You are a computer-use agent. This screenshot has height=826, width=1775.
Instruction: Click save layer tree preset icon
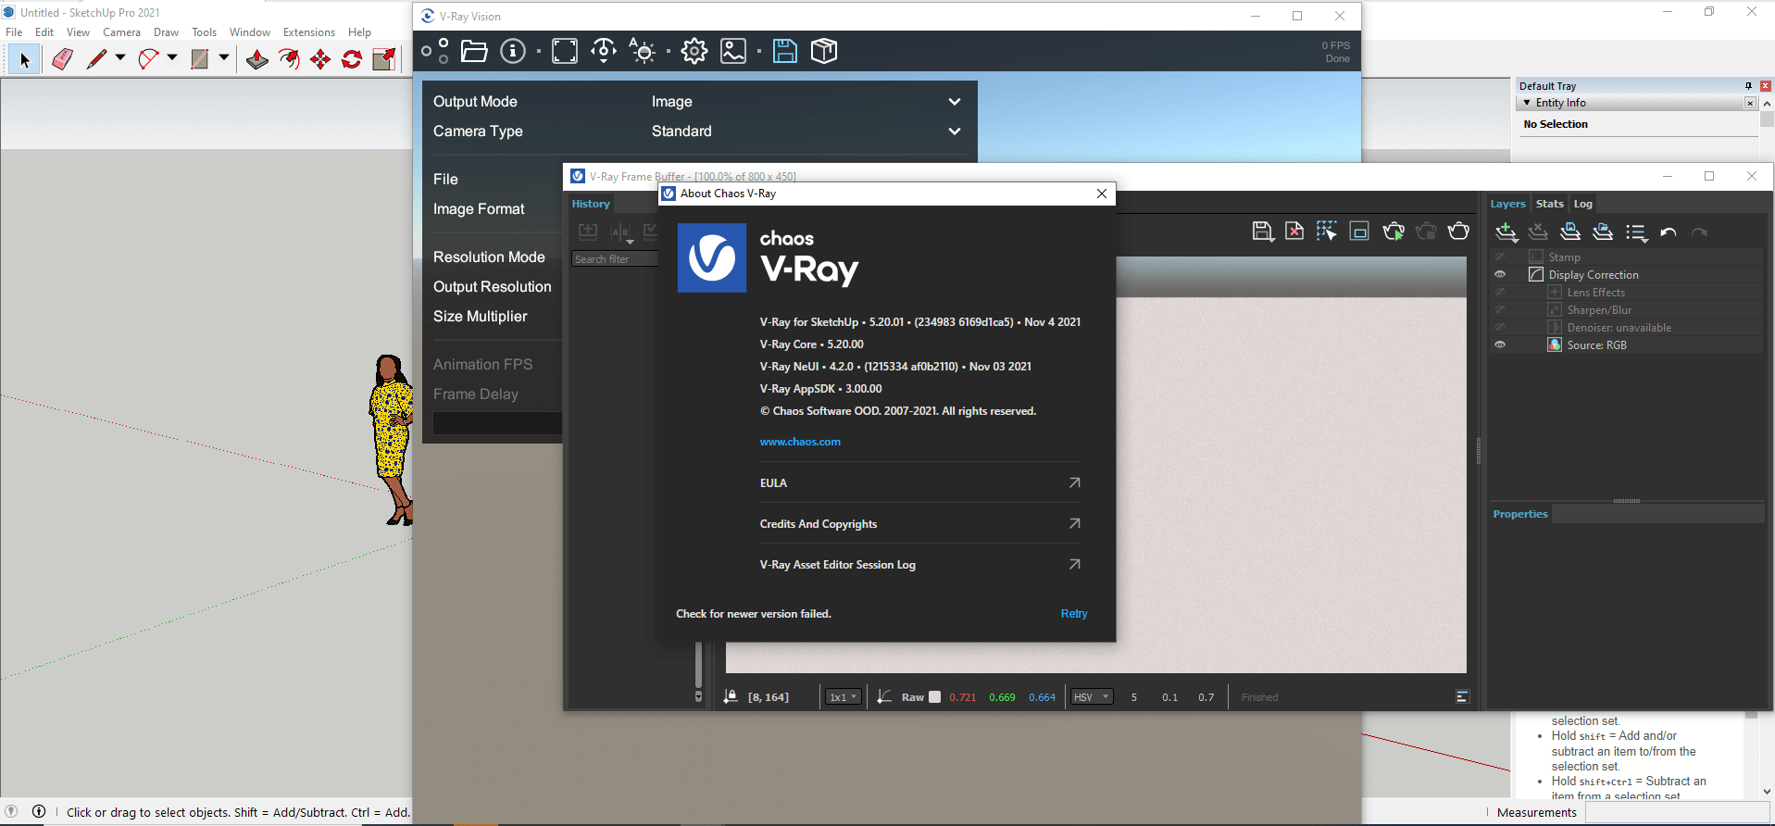coord(1570,232)
